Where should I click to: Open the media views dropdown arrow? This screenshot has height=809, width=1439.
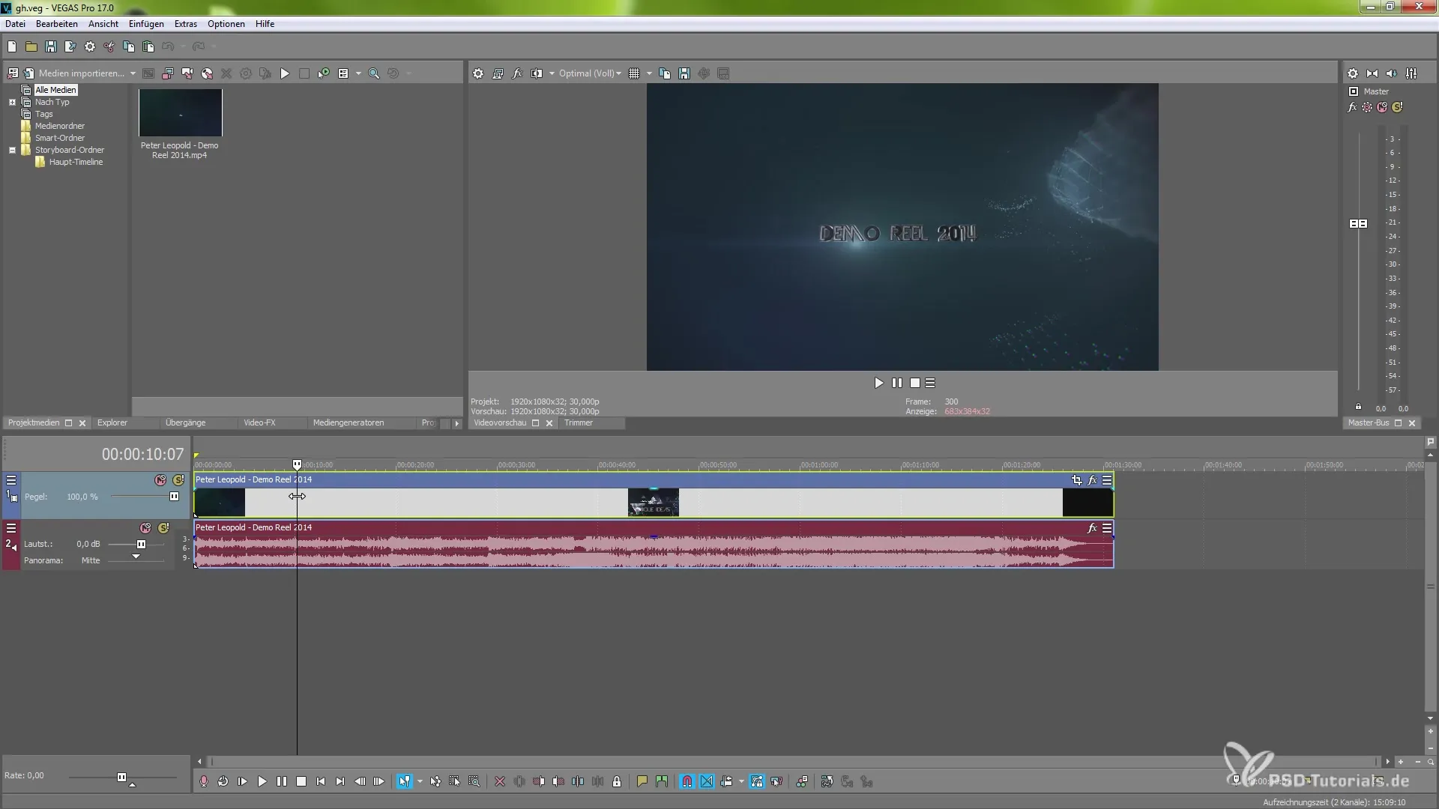358,73
